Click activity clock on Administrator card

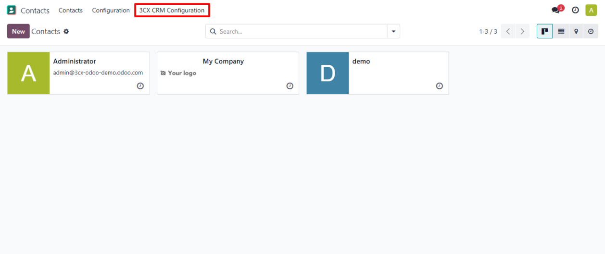click(x=140, y=86)
